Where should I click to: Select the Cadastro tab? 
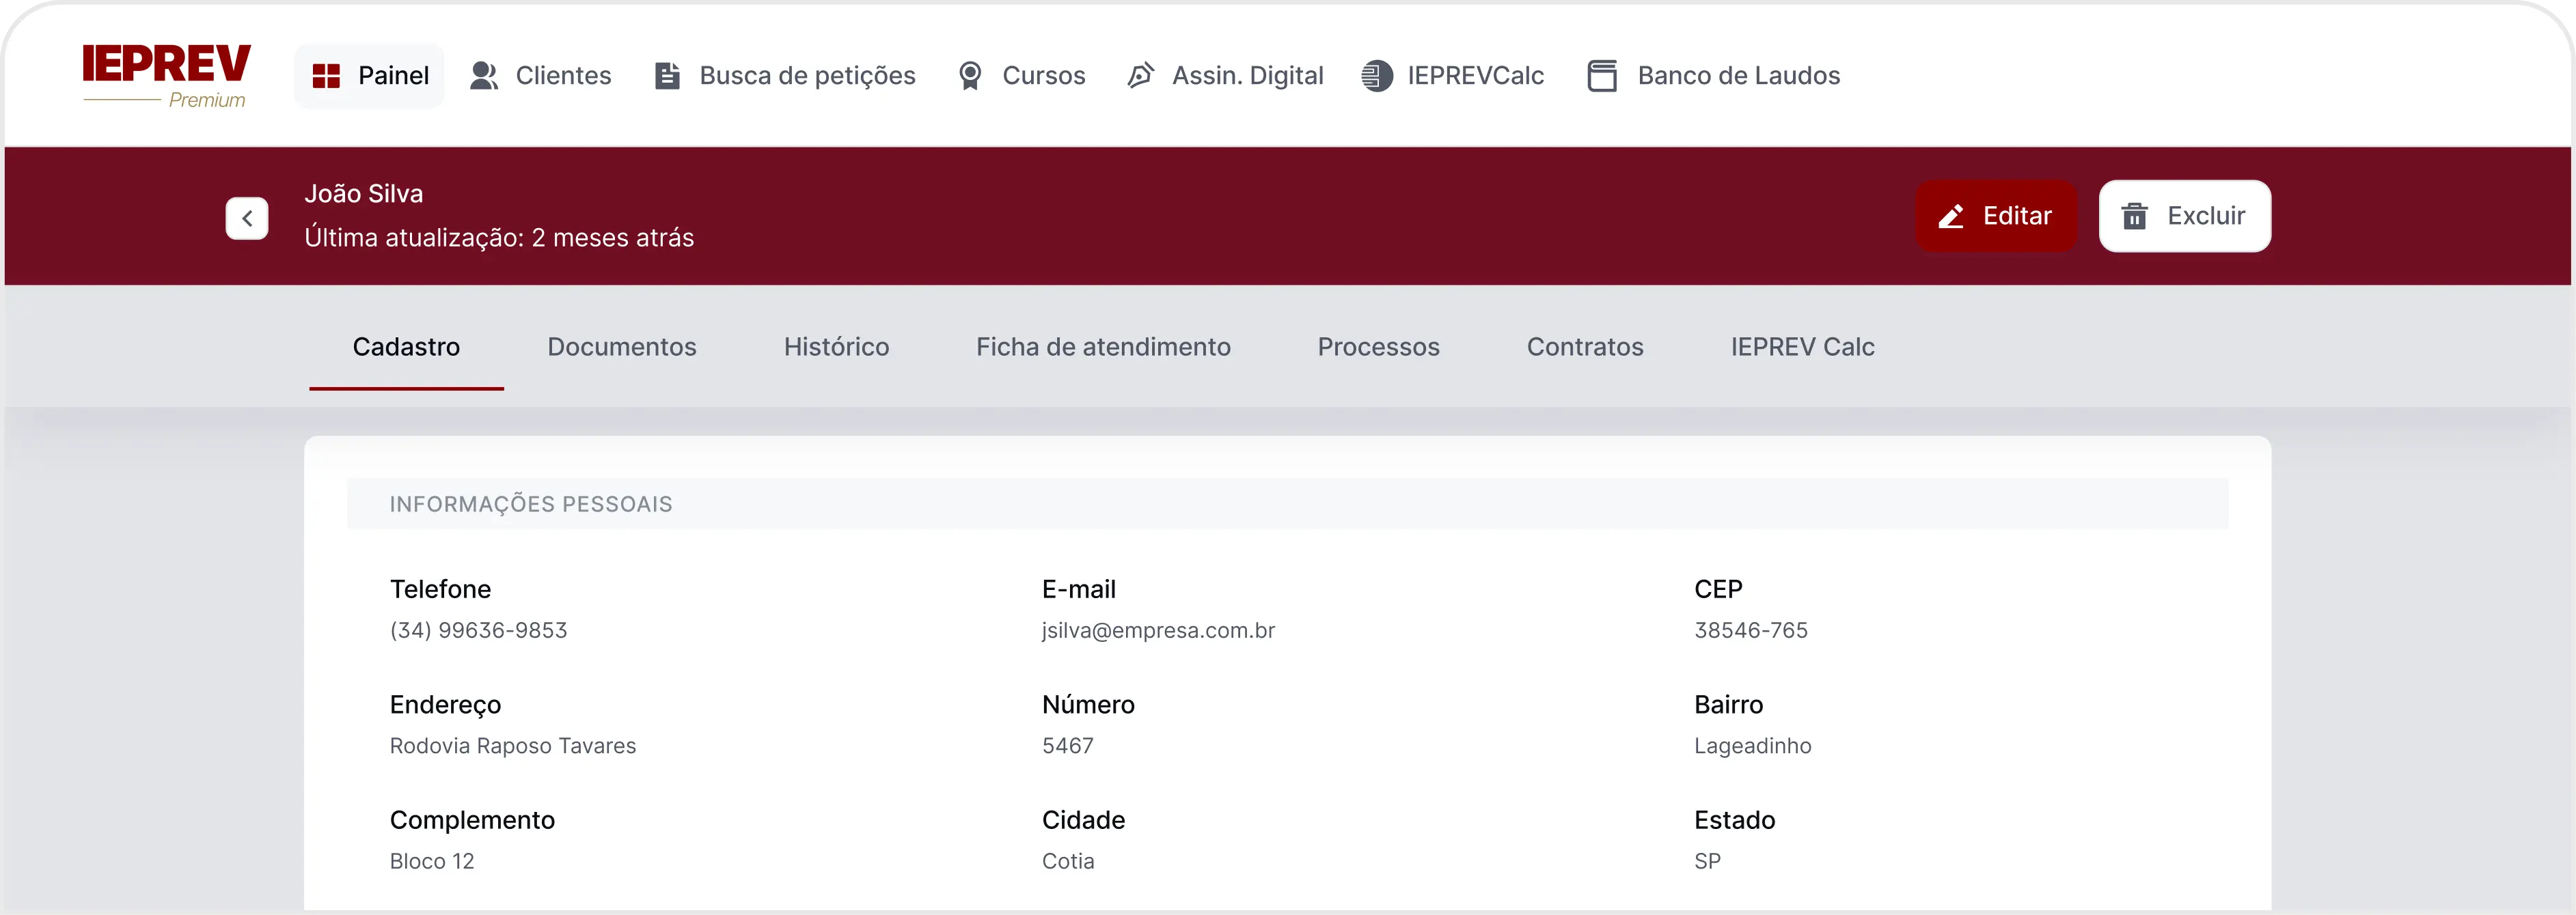[406, 347]
